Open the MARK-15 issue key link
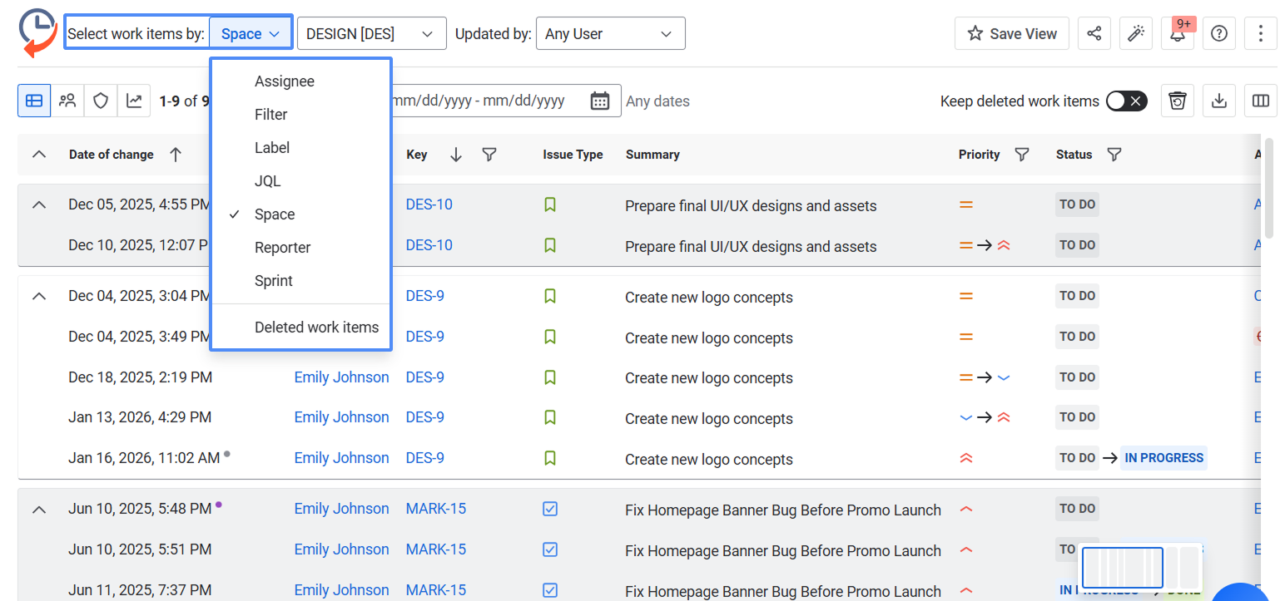The height and width of the screenshot is (601, 1285). [435, 509]
